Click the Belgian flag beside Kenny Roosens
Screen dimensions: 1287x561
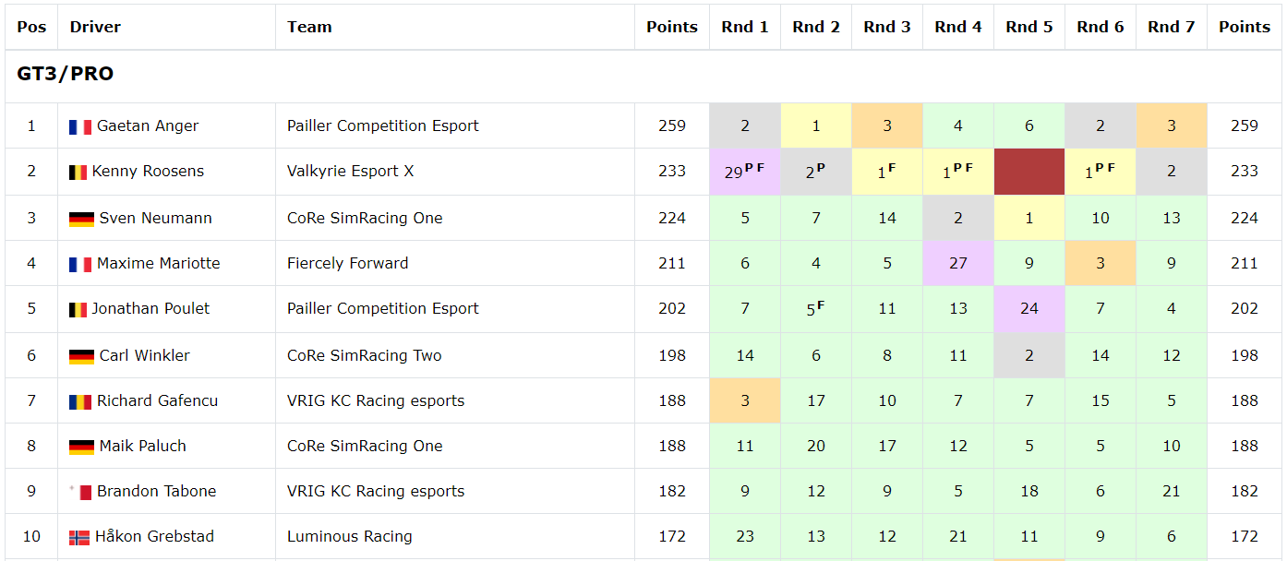click(78, 173)
